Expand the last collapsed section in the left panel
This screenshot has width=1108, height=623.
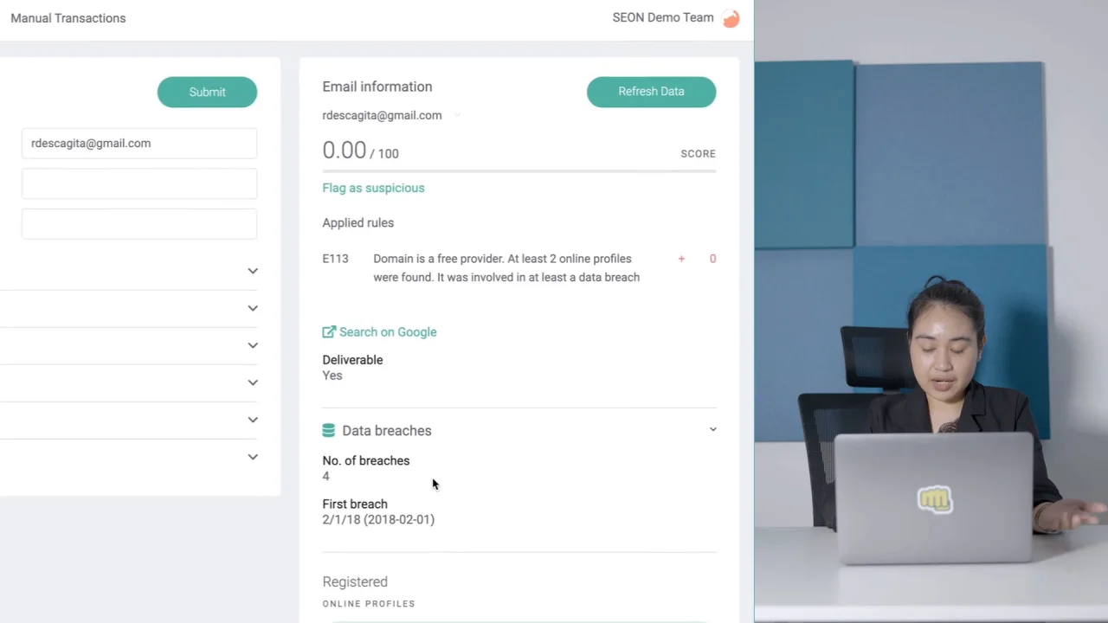pos(253,457)
